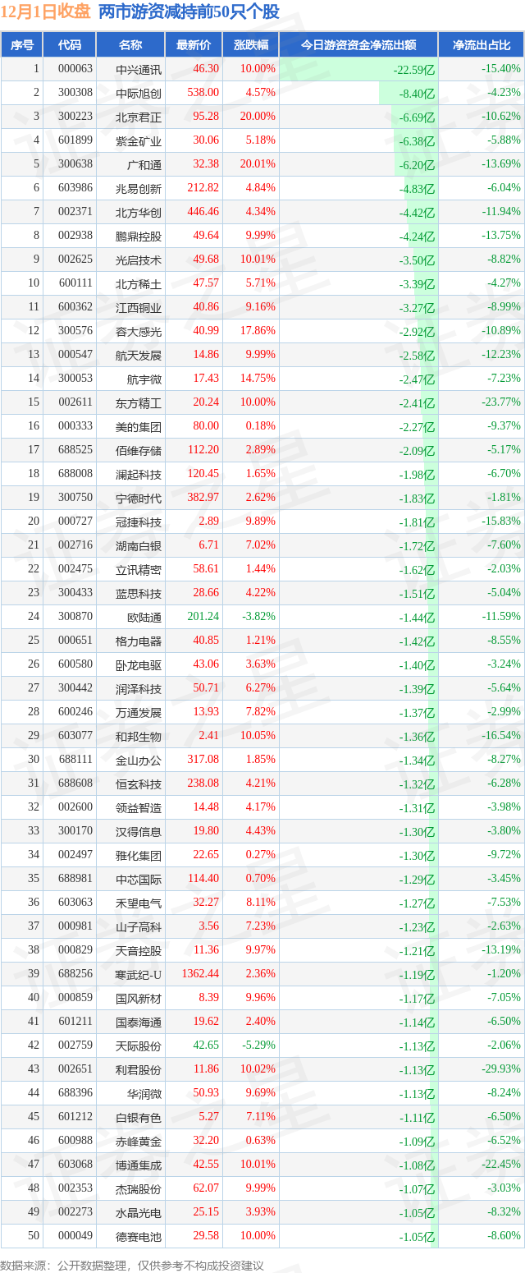Click the stock name 紫金矿业
Viewport: 525px width, 1273px height.
(x=139, y=140)
